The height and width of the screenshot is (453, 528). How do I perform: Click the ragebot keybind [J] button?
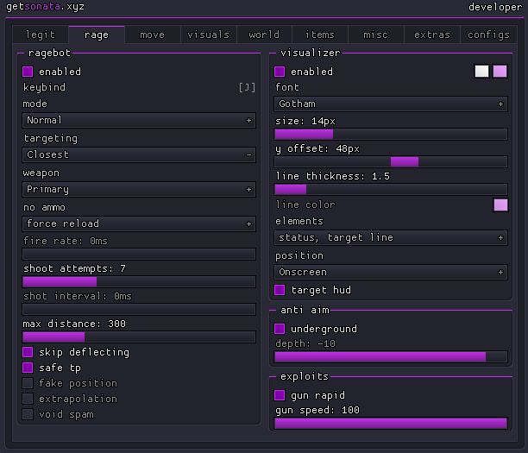point(247,87)
